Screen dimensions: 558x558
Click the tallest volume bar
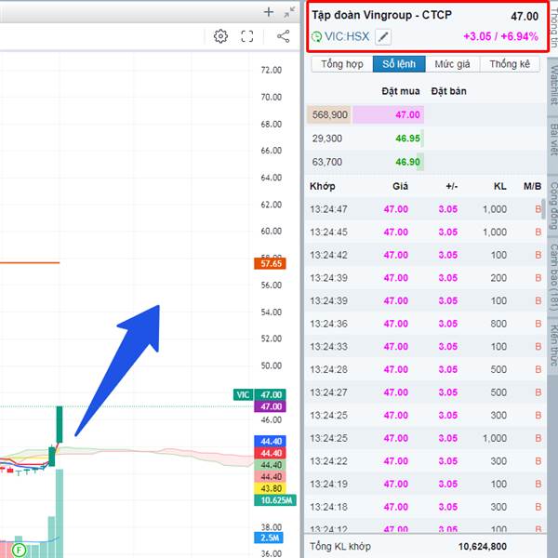pos(60,513)
